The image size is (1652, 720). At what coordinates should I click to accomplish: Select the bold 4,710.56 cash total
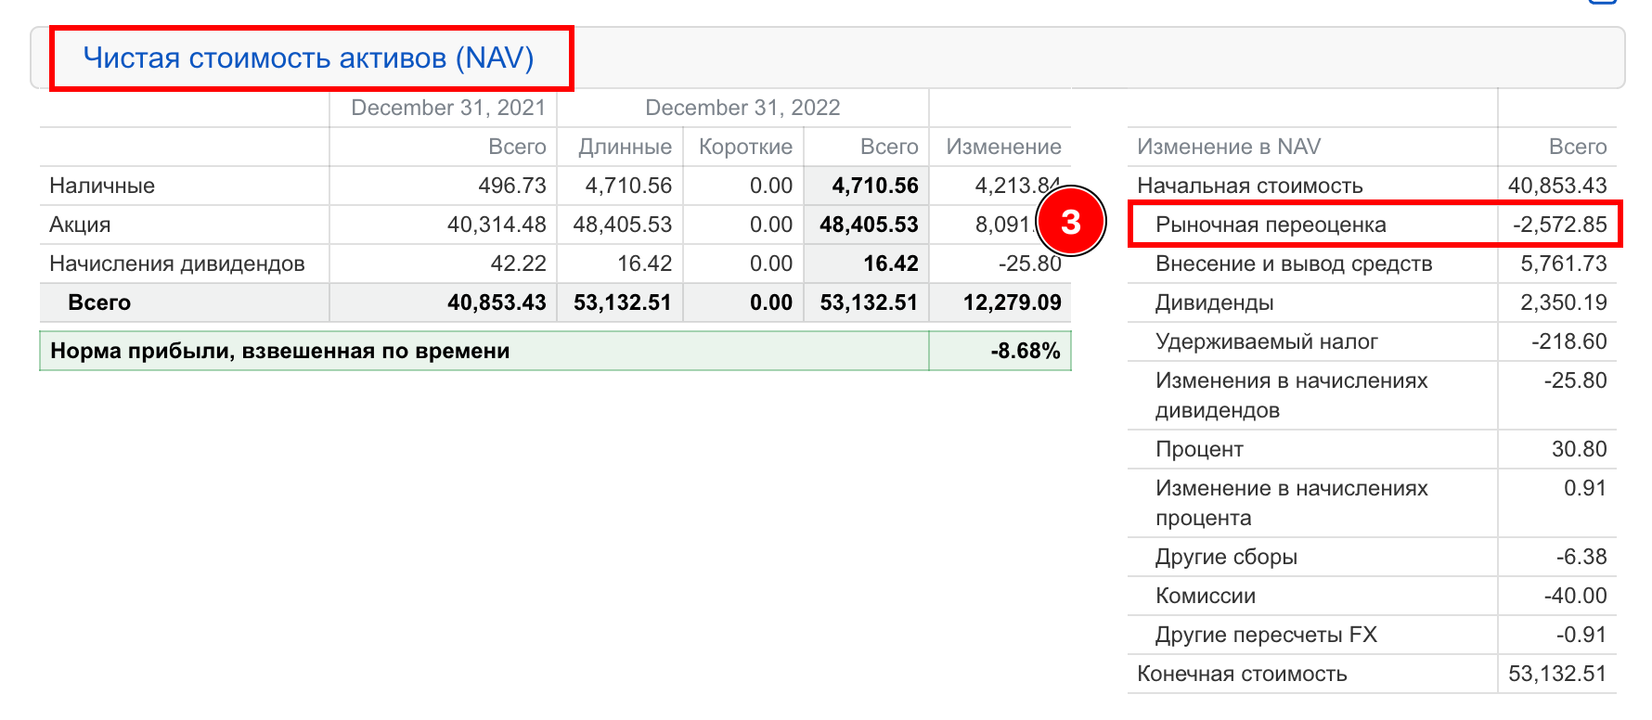(875, 186)
